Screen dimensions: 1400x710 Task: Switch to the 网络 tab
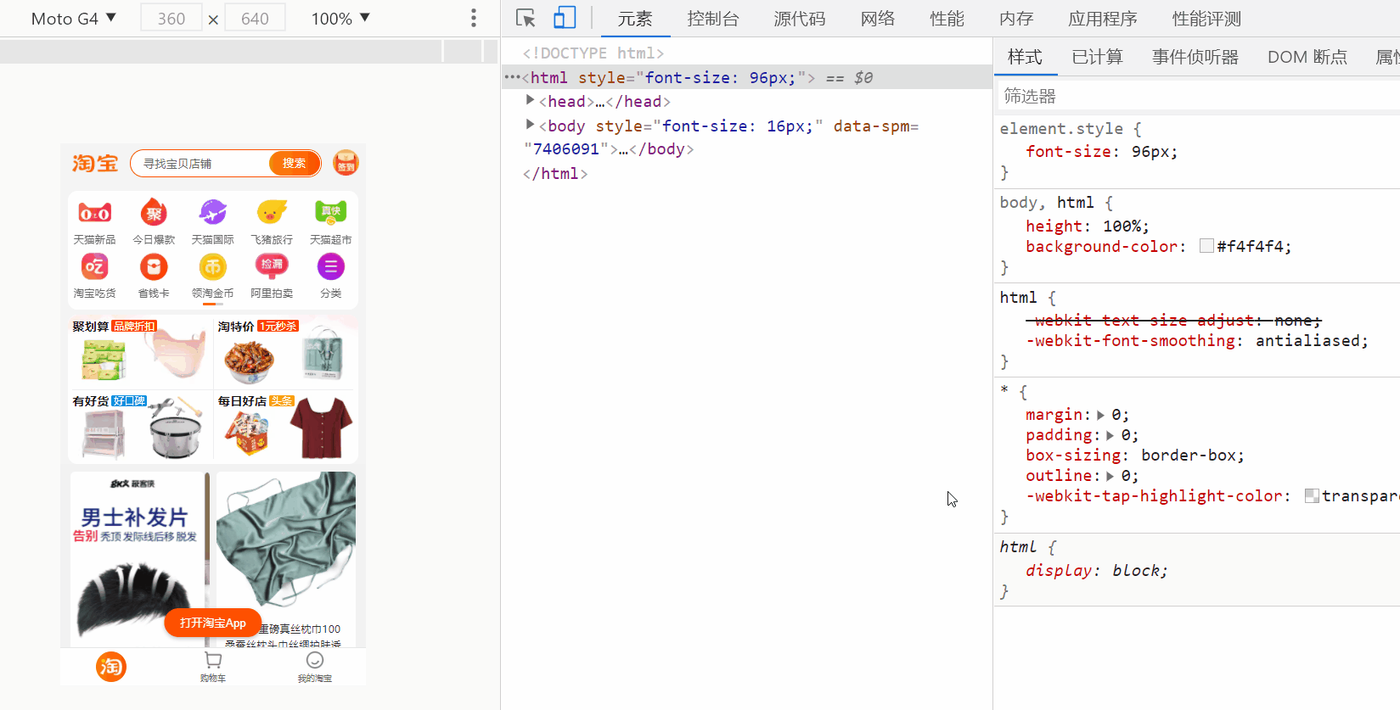tap(878, 19)
